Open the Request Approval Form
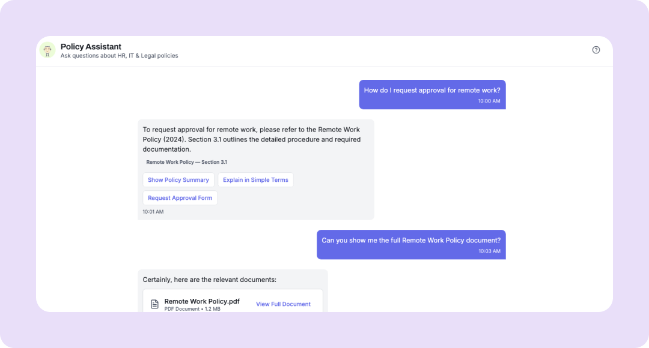 pyautogui.click(x=180, y=198)
